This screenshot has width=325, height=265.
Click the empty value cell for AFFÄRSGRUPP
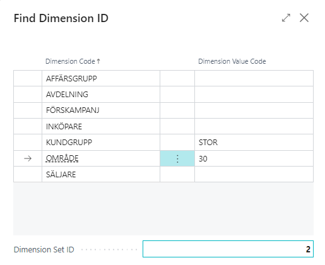point(254,78)
